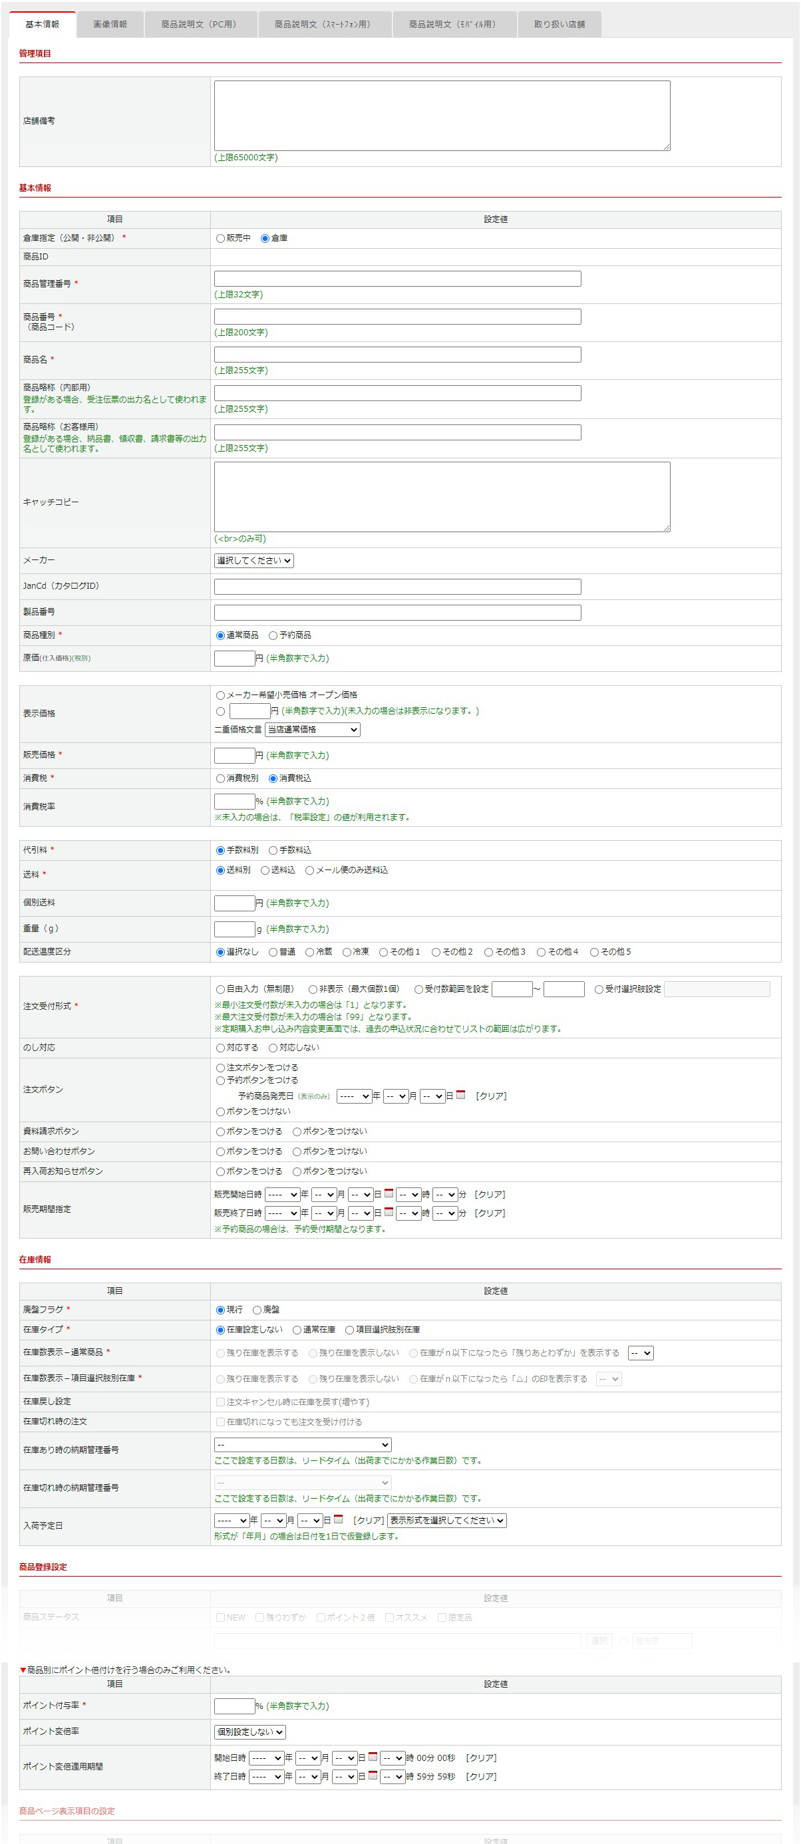Open calendar icon for 入荷予定日
Screen dimensions: 801x1844
(x=338, y=1519)
